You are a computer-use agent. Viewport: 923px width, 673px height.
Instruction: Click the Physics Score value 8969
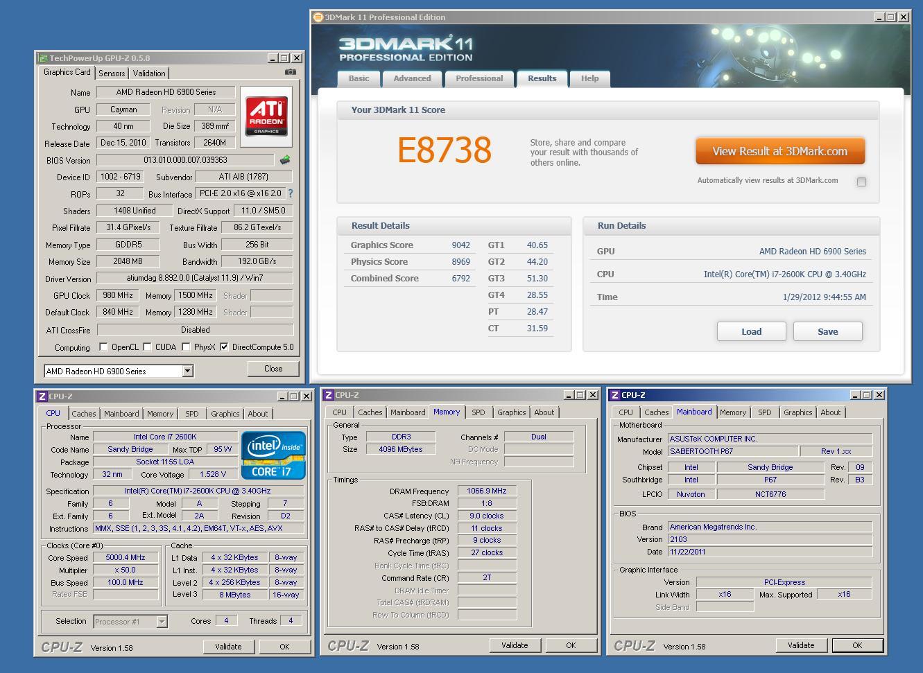[461, 262]
